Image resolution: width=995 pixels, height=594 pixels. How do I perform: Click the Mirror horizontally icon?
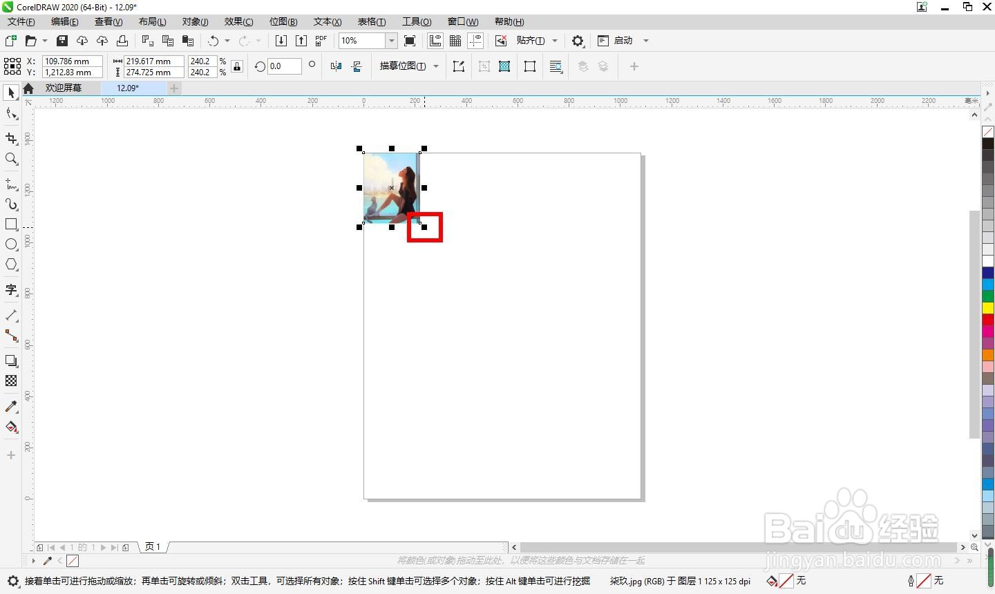pyautogui.click(x=336, y=66)
